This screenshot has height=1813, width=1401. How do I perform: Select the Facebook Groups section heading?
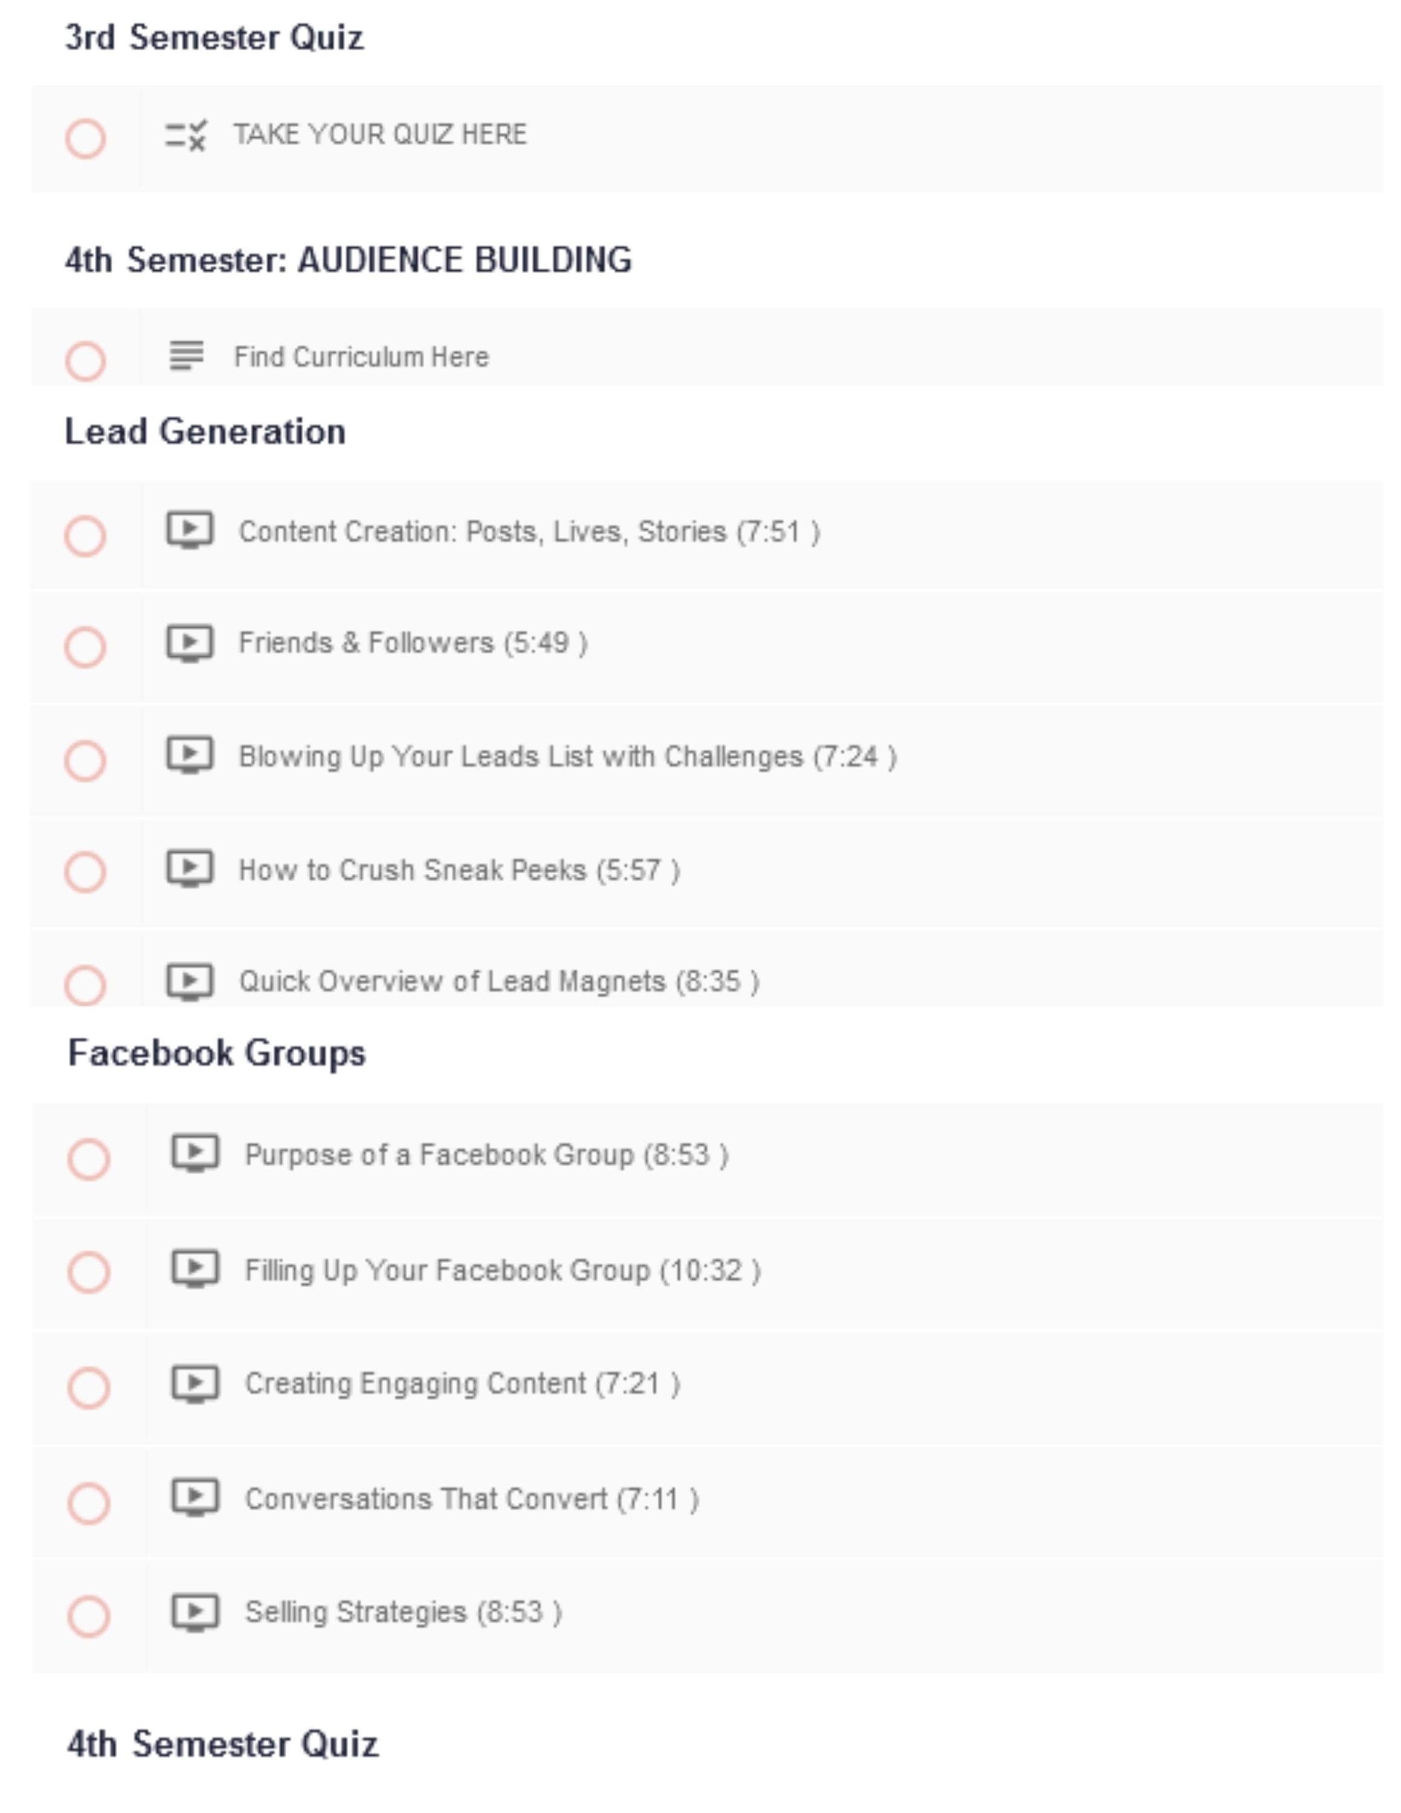point(217,1053)
